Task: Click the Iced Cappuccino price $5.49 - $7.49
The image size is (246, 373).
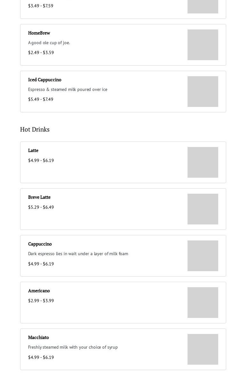Action: pos(41,99)
